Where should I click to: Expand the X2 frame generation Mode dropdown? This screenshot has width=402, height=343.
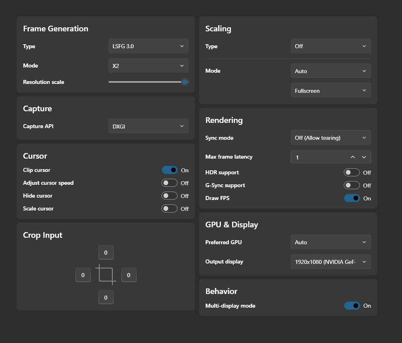coord(148,66)
